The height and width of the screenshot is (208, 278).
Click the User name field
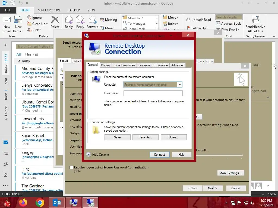153,93
